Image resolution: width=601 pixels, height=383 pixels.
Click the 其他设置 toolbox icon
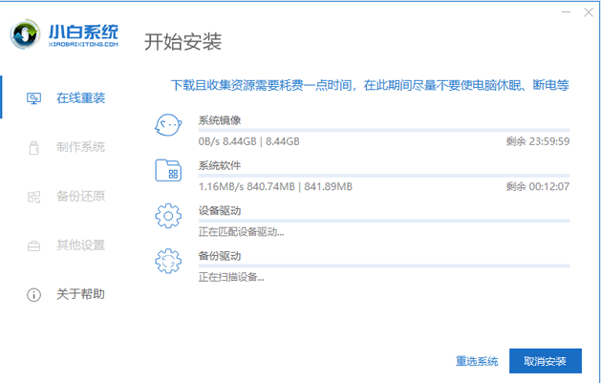point(33,245)
